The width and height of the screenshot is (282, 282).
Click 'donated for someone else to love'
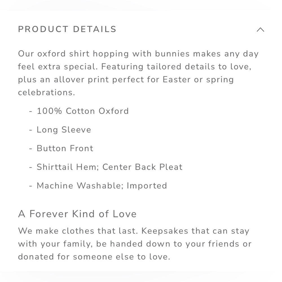pyautogui.click(x=94, y=257)
